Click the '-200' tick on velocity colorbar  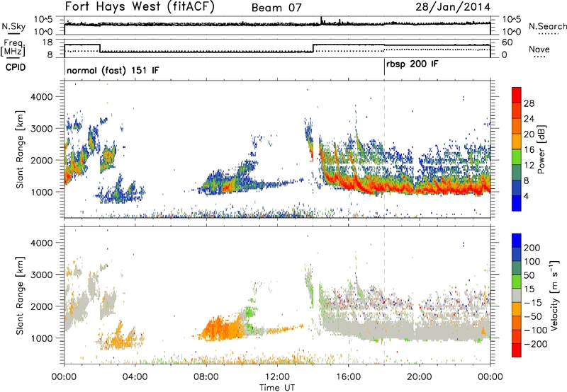click(536, 344)
